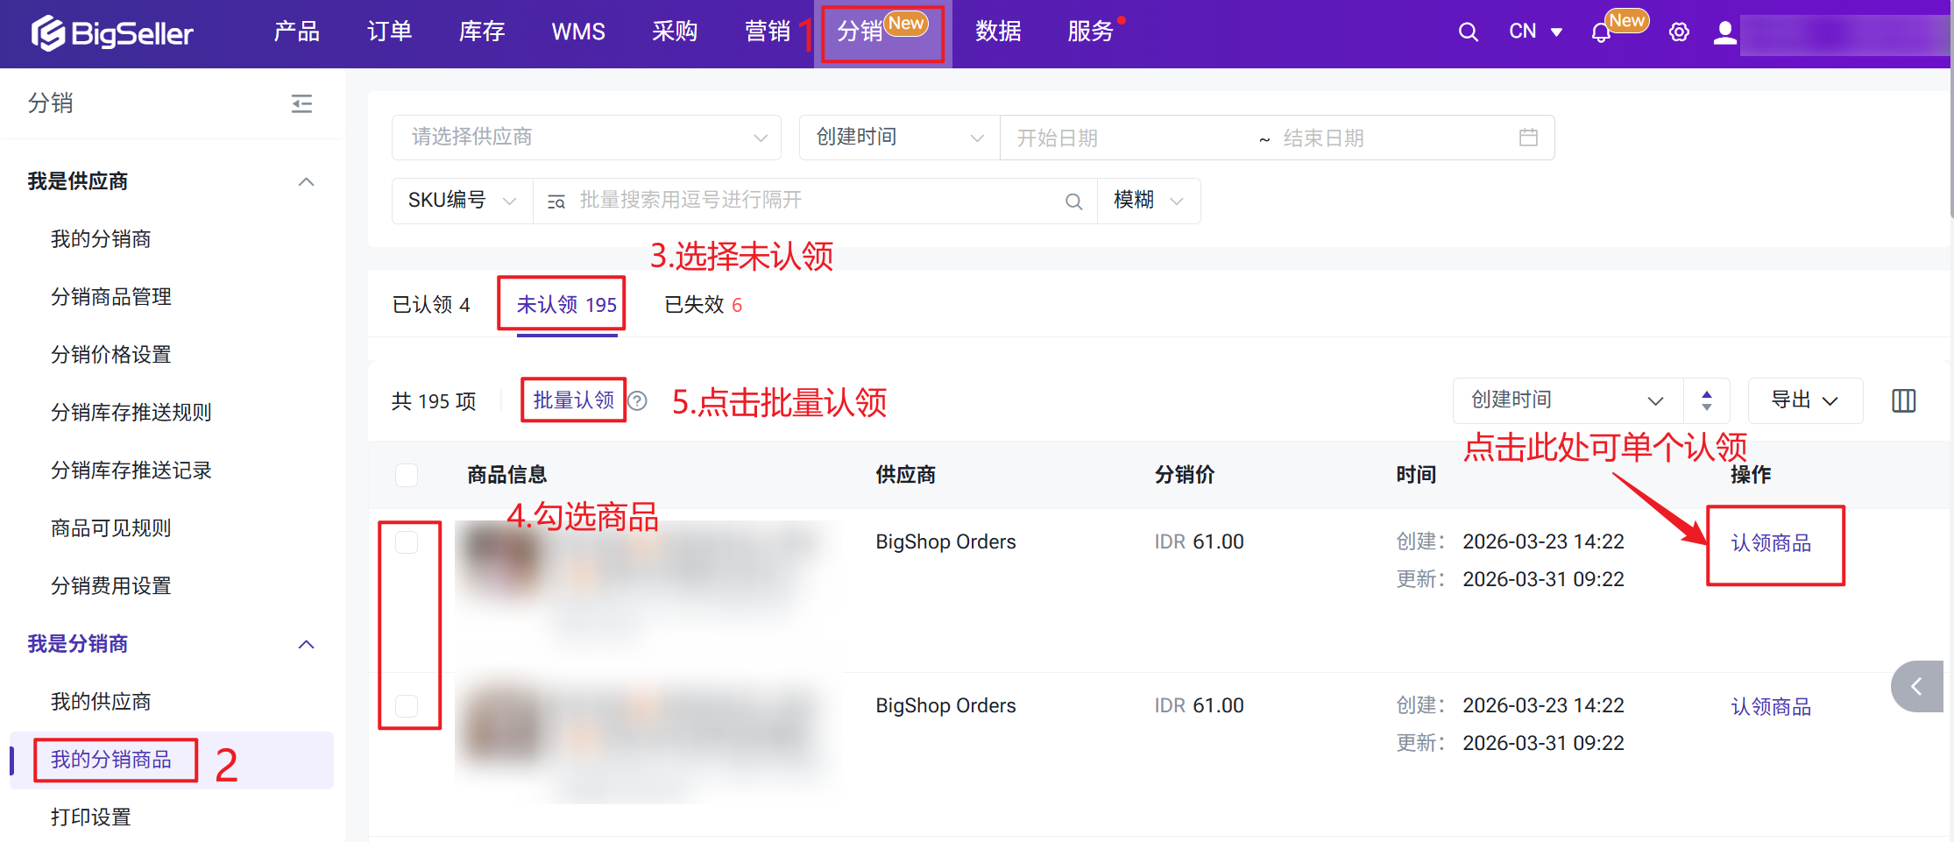Click the calendar icon in date range field
This screenshot has width=1954, height=842.
click(x=1528, y=138)
